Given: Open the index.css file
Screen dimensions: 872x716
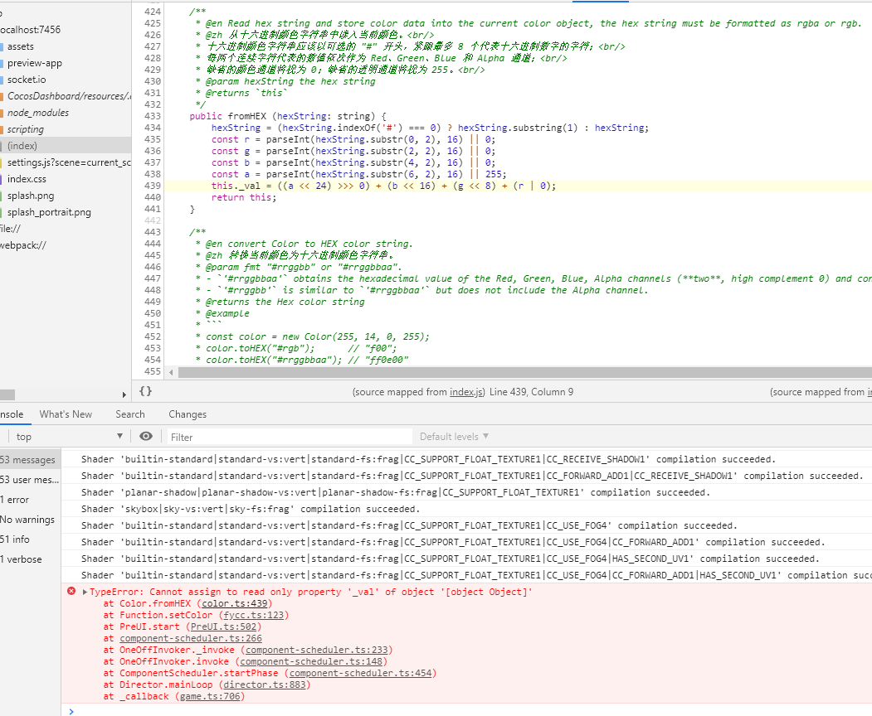Looking at the screenshot, I should pos(27,179).
